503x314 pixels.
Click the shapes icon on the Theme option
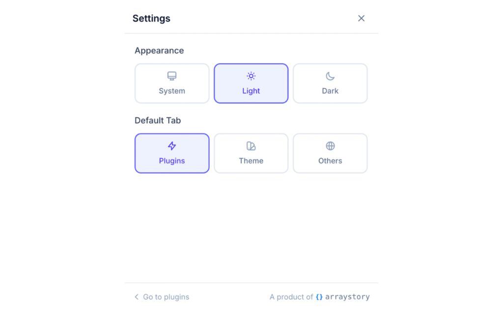coord(251,146)
